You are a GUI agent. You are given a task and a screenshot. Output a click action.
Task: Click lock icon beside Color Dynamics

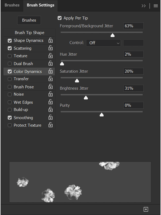click(x=50, y=71)
